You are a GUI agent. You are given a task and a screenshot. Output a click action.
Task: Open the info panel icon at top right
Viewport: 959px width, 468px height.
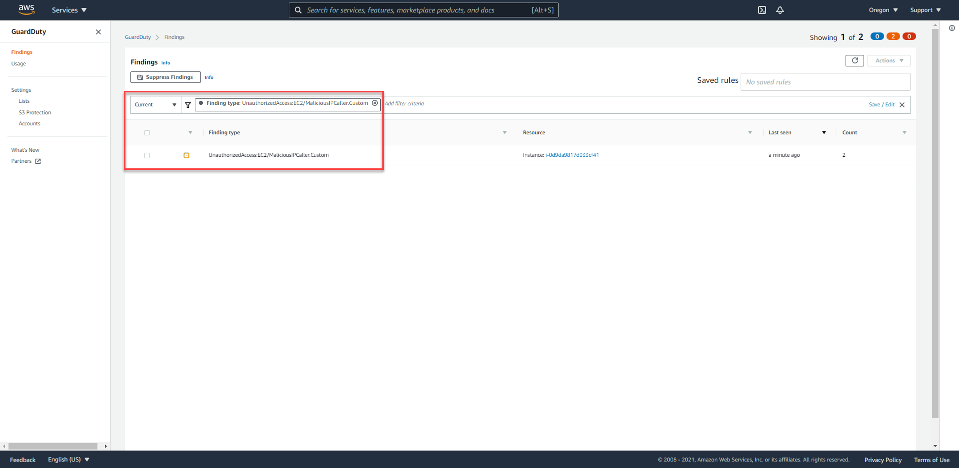coord(952,28)
